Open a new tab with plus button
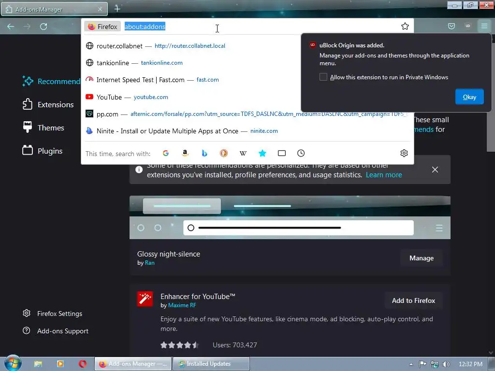 (x=117, y=9)
